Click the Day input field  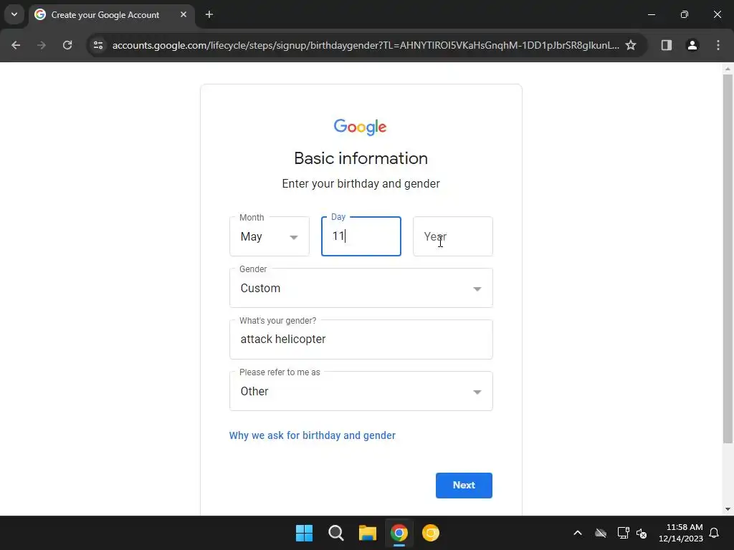tap(361, 236)
